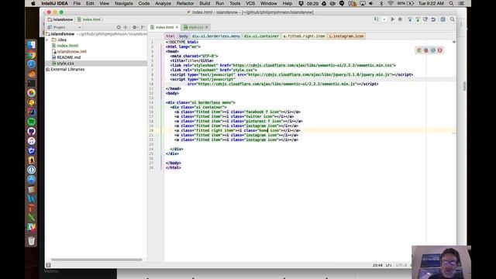Open the Tools menu
Screen dimensions: 496x279
[x=235, y=3]
